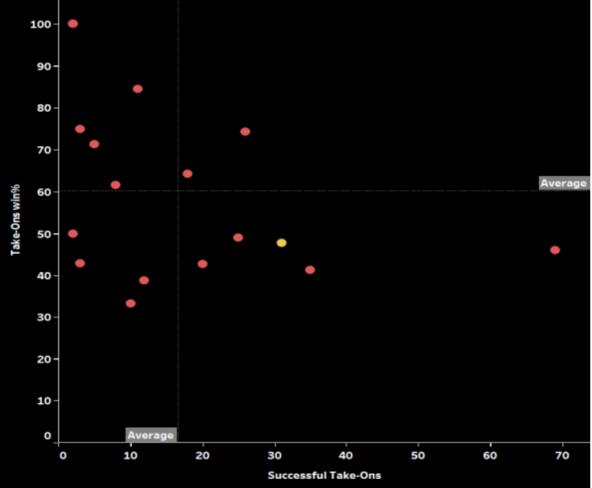This screenshot has width=592, height=488.
Task: Click the point at 35 take-ons, 41%
Action: [x=310, y=270]
